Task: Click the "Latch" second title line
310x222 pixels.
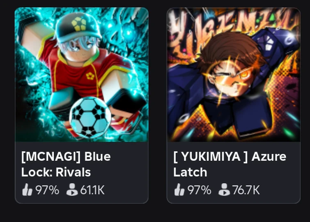Action: point(190,172)
